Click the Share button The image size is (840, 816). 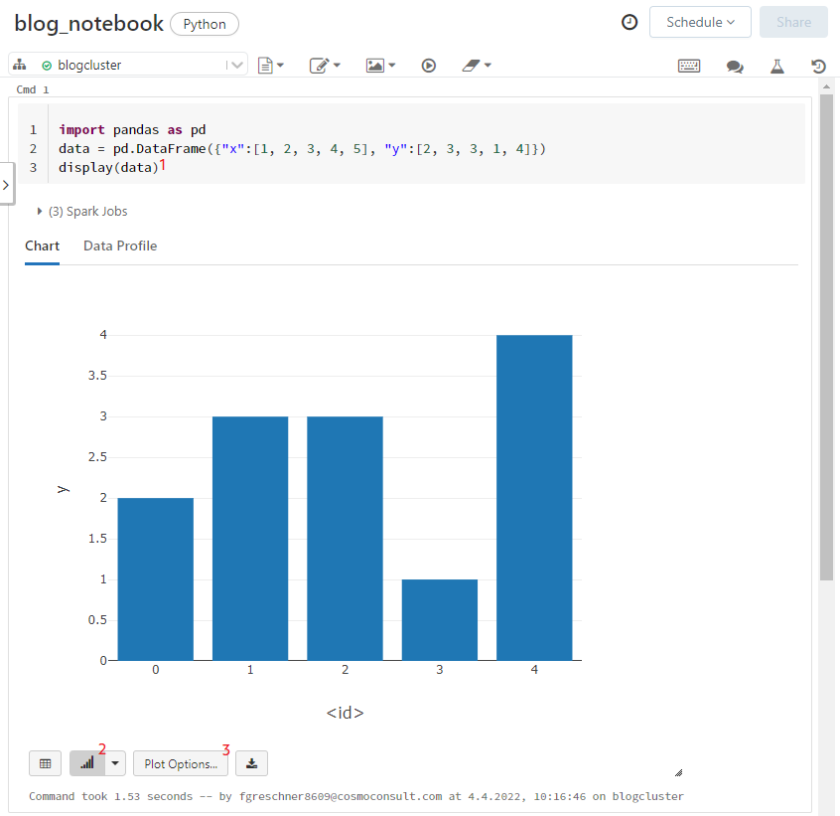(793, 22)
